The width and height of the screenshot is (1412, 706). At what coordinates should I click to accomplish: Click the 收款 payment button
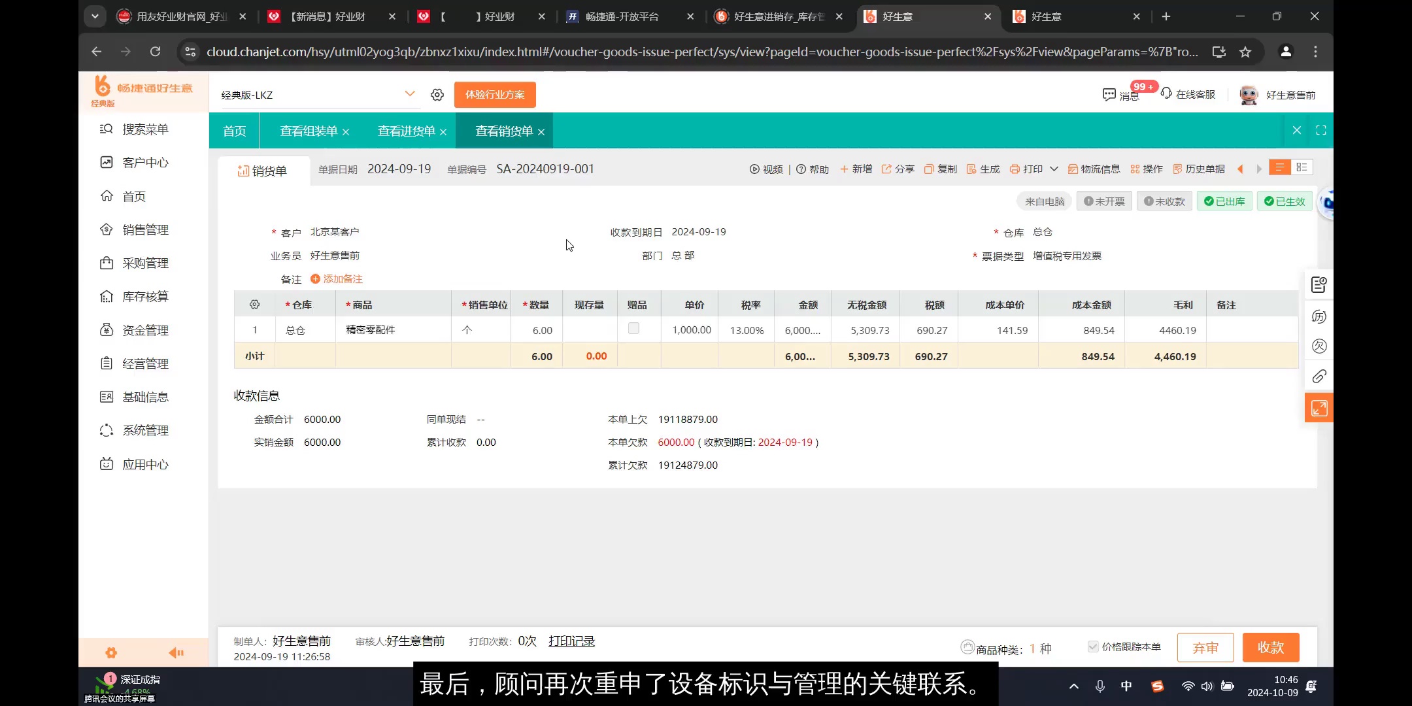click(x=1271, y=647)
